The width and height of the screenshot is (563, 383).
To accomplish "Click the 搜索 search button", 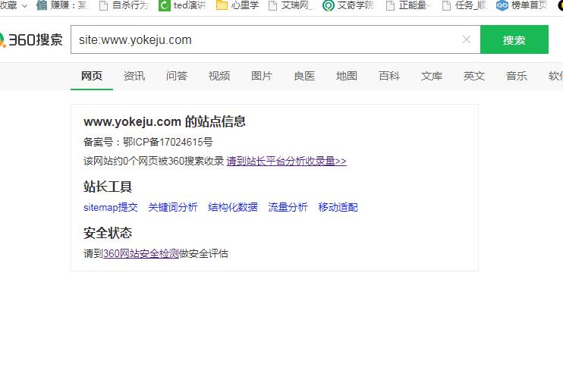I will pyautogui.click(x=514, y=40).
